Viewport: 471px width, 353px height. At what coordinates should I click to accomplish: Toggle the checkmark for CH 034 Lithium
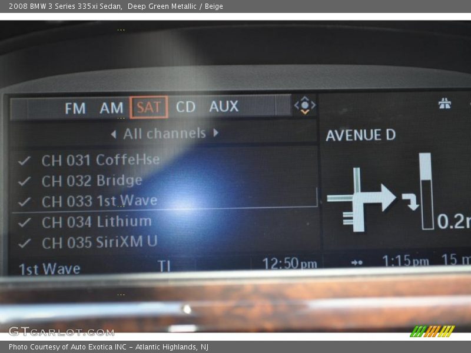click(24, 222)
